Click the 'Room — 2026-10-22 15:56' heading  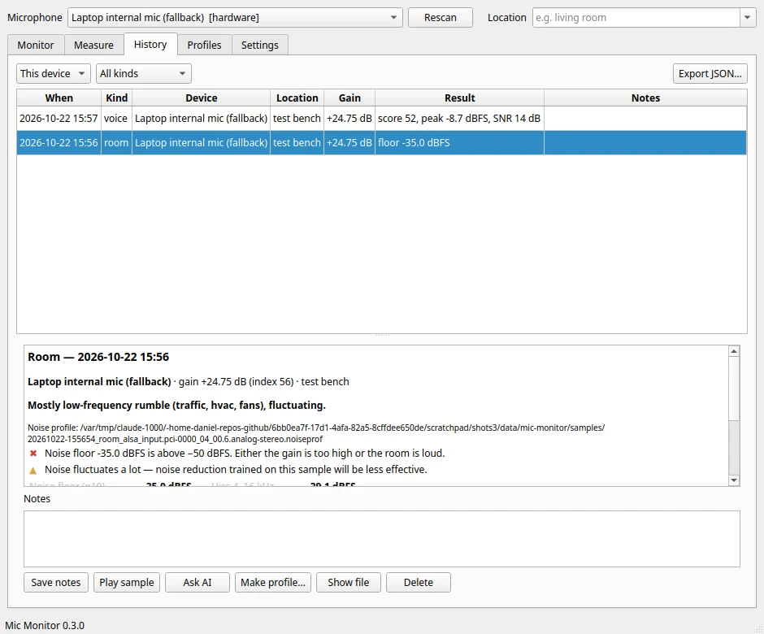[98, 357]
